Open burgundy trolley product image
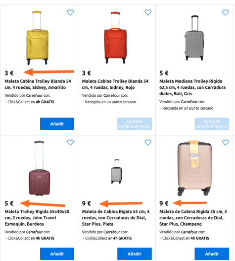 [39, 168]
